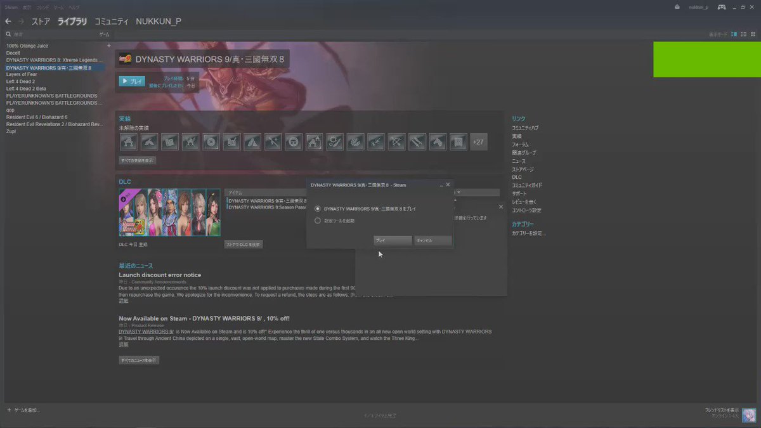The width and height of the screenshot is (761, 428).
Task: Open the Steam menu
Action: [x=11, y=7]
